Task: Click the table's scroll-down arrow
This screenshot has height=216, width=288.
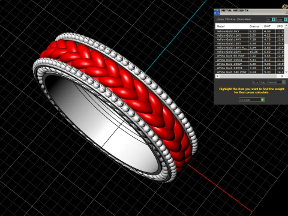Action: pyautogui.click(x=286, y=72)
